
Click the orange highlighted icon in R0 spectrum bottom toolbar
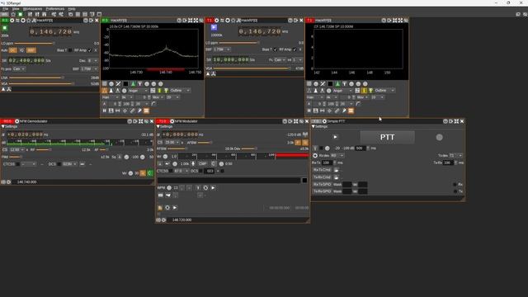click(x=146, y=111)
